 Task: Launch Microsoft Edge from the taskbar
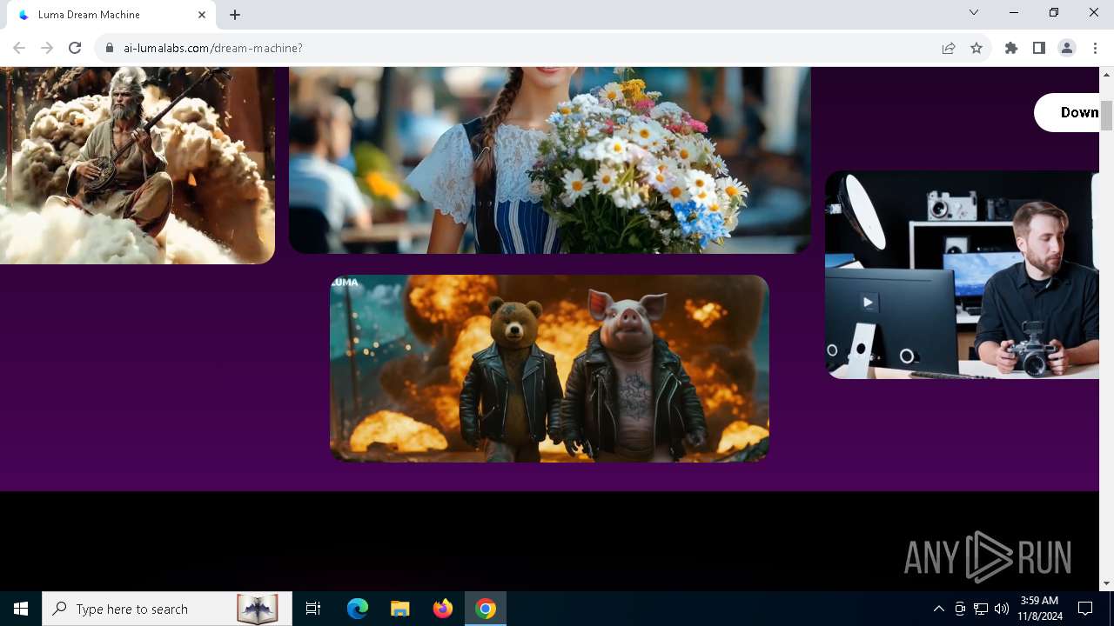pyautogui.click(x=358, y=609)
